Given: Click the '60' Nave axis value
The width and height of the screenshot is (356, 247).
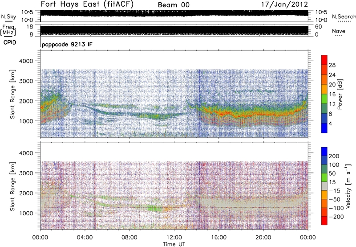Looking at the screenshot, I should pyautogui.click(x=318, y=27).
